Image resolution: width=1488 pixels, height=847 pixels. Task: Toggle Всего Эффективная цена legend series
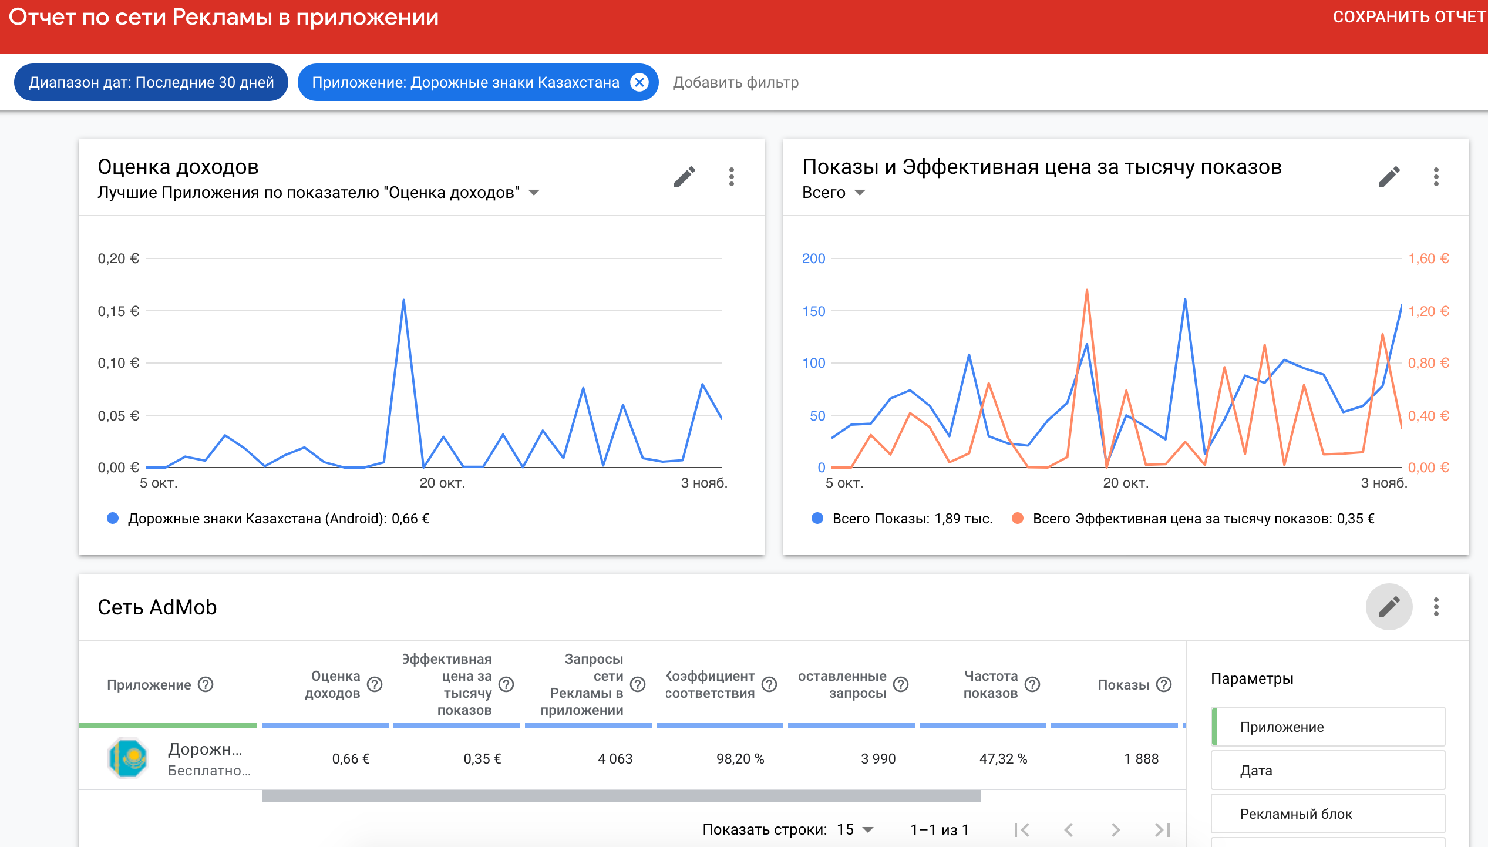(1193, 519)
